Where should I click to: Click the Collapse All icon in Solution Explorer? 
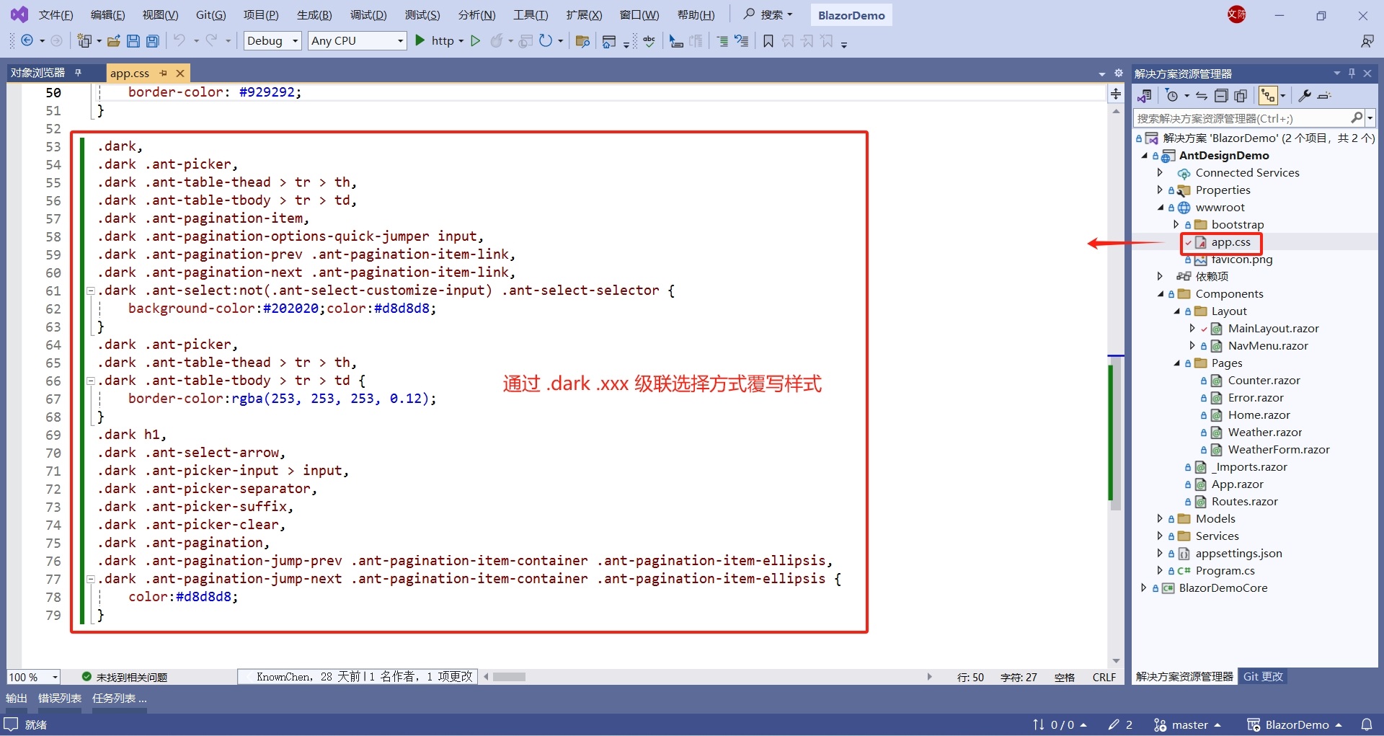1221,96
